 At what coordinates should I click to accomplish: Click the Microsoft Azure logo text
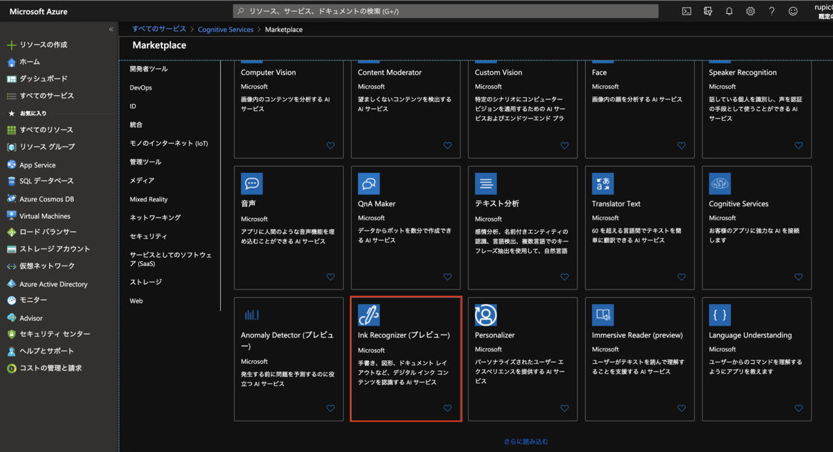[x=39, y=12]
